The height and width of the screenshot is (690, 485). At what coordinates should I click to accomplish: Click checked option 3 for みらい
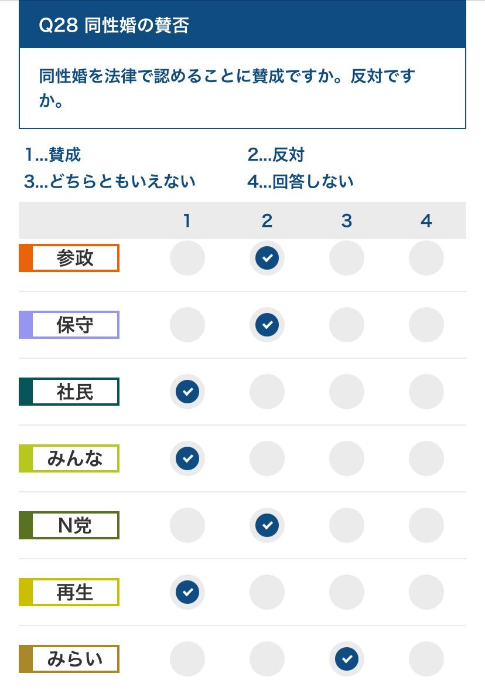point(347,659)
